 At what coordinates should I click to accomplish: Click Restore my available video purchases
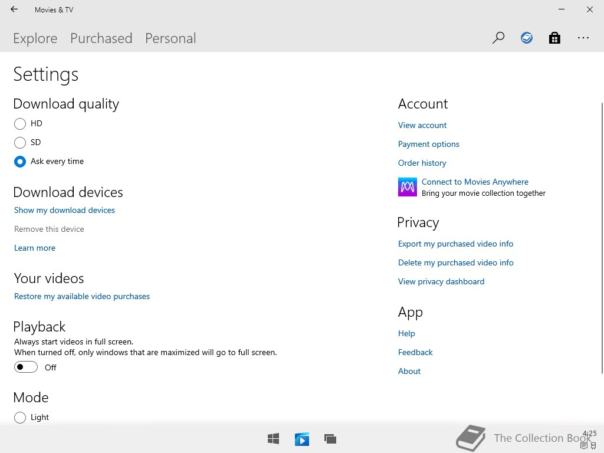(x=81, y=296)
